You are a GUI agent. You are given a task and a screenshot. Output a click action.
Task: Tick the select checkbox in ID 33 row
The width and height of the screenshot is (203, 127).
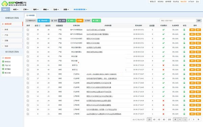coord(28,52)
